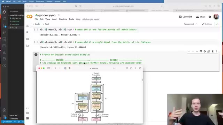
Task: Open Colab find and replace icon
Action: pyautogui.click(x=27, y=32)
